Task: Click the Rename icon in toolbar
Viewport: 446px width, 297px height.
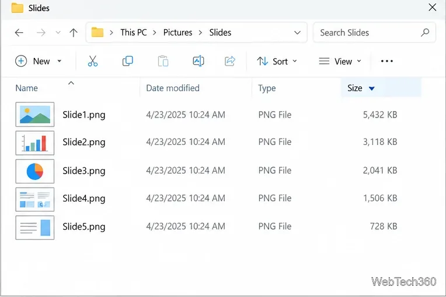Action: coord(198,61)
